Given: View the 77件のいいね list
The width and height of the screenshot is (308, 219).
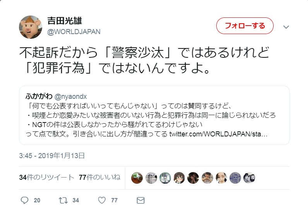Looking at the screenshot, I should tap(99, 177).
